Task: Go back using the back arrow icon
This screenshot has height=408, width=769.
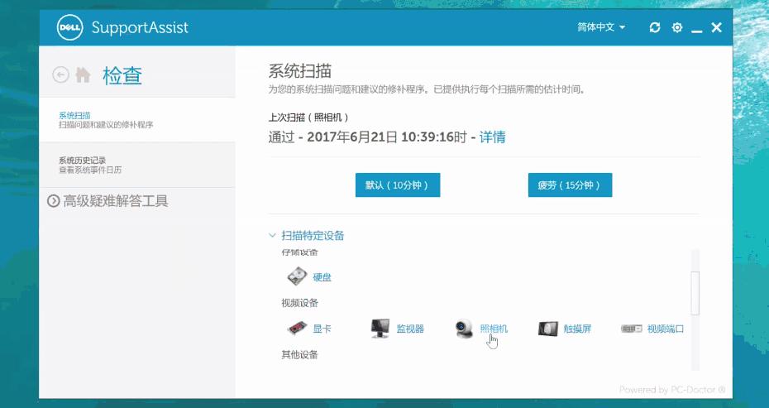Action: [61, 75]
